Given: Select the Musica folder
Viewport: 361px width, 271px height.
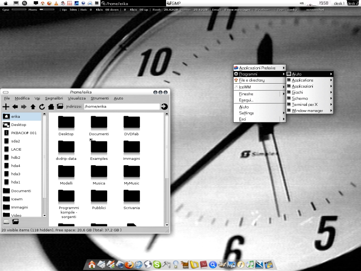Looking at the screenshot, I should pos(99,175).
